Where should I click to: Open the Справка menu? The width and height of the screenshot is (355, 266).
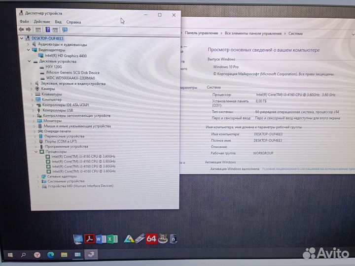coord(73,22)
